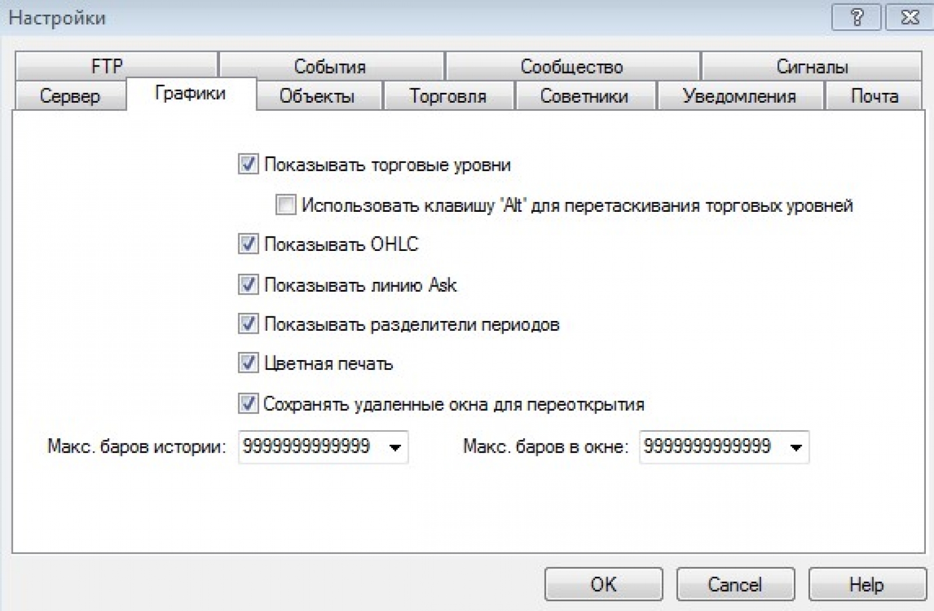Open the Объекты tab

tap(317, 96)
